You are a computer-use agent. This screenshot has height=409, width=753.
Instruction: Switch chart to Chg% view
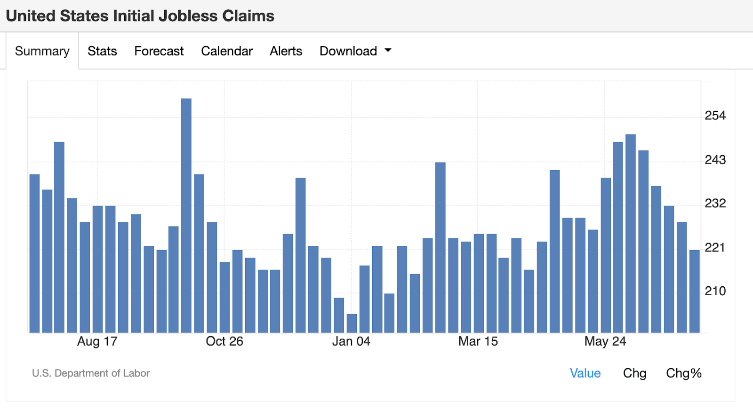click(x=683, y=373)
